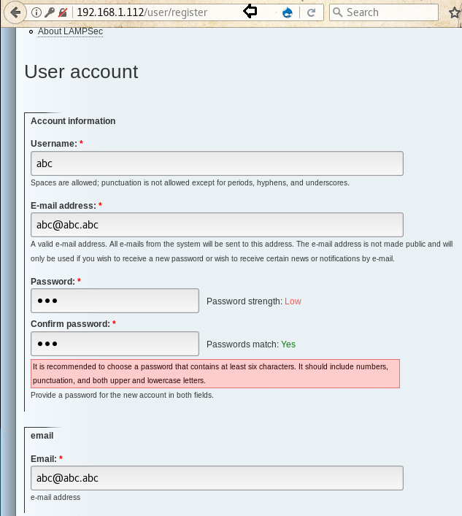Click the bookmark star icon
The width and height of the screenshot is (462, 516).
(453, 12)
